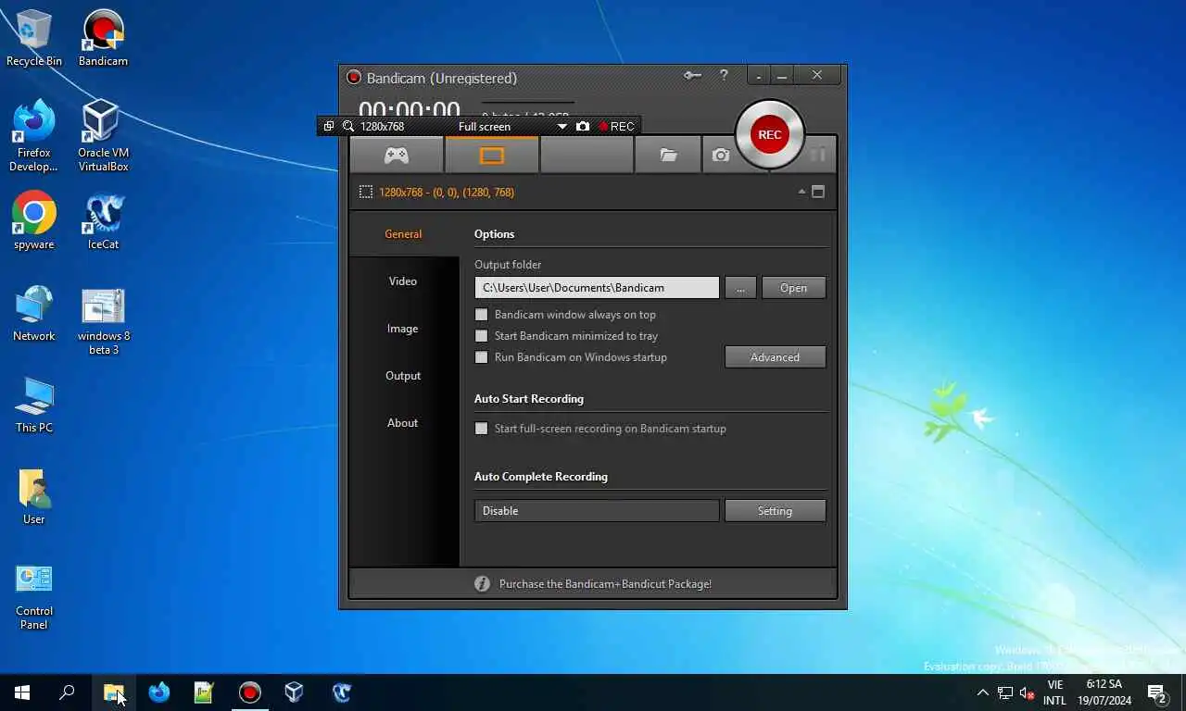This screenshot has width=1186, height=711.
Task: Select the This PC desktop icon
Action: [x=34, y=405]
